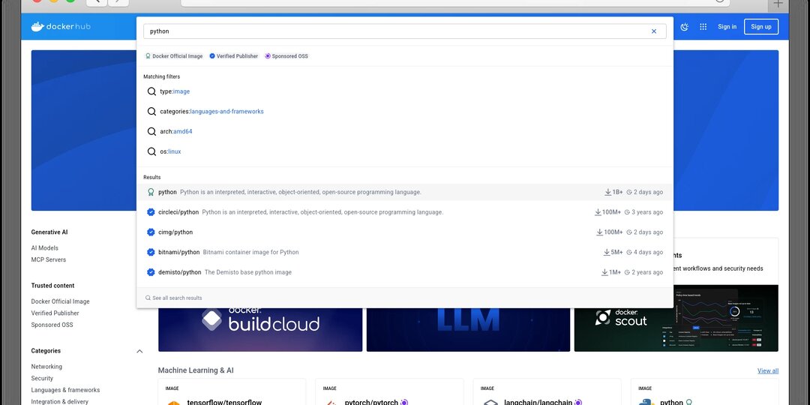Screen dimensions: 810x405
Task: Open MCP Servers in the sidebar
Action: [x=49, y=259]
